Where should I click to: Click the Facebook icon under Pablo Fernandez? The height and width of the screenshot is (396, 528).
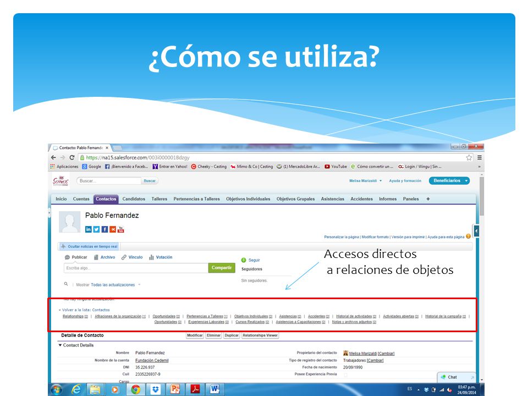coord(105,229)
